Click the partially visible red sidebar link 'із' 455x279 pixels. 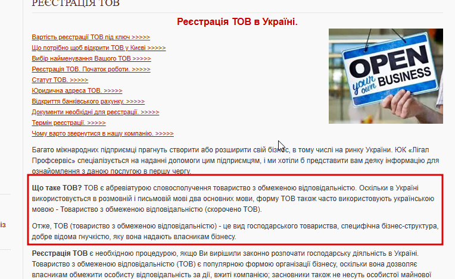coord(3,225)
